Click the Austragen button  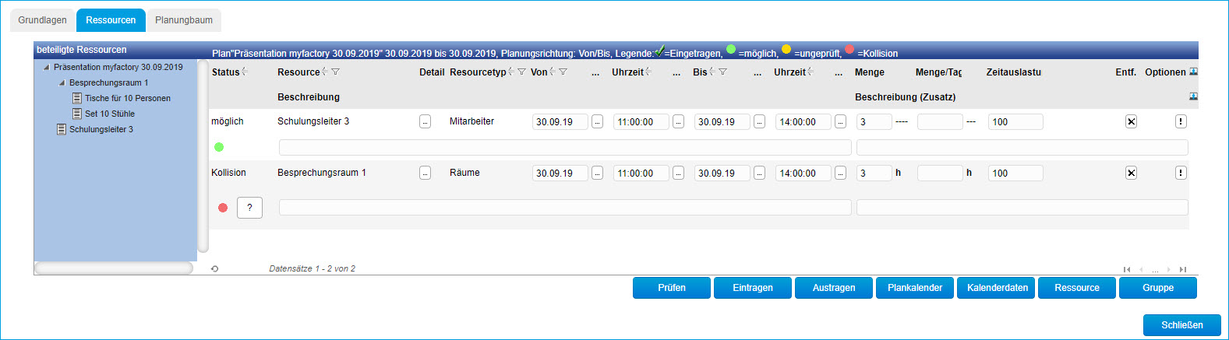[x=834, y=288]
